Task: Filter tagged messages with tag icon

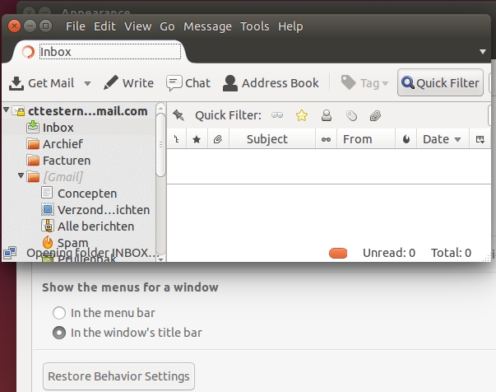Action: (x=351, y=116)
